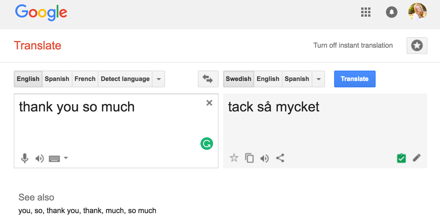The width and height of the screenshot is (440, 224).
Task: Open Google notifications bell
Action: [392, 12]
